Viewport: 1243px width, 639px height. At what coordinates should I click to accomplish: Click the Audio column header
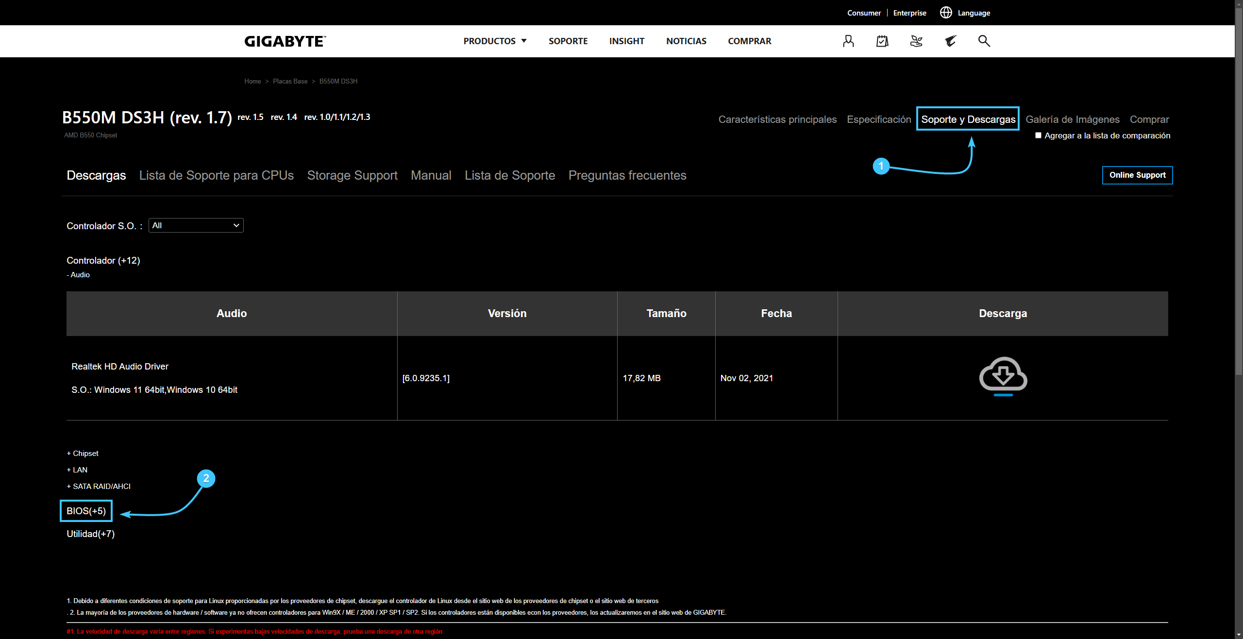tap(232, 314)
